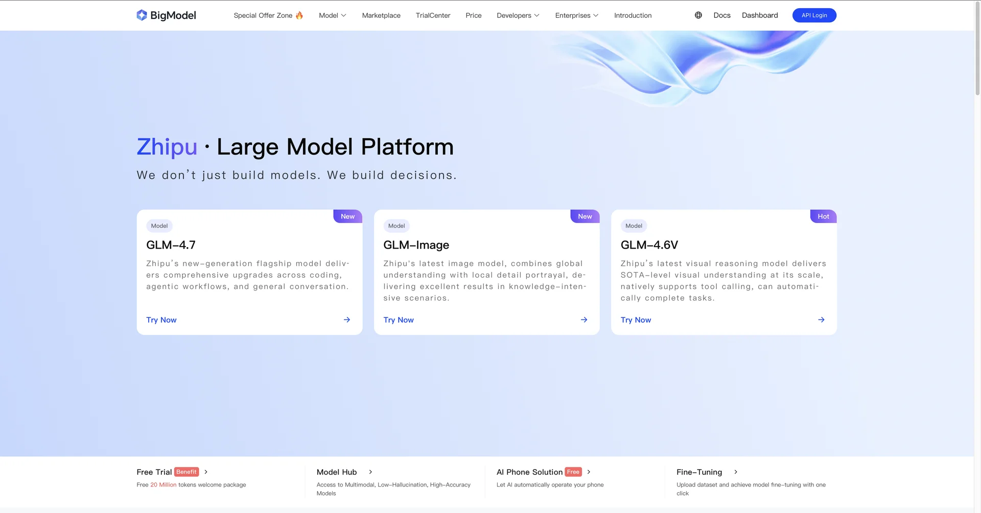Click the flame icon next to Special Offer Zone
The height and width of the screenshot is (513, 981).
click(x=300, y=15)
